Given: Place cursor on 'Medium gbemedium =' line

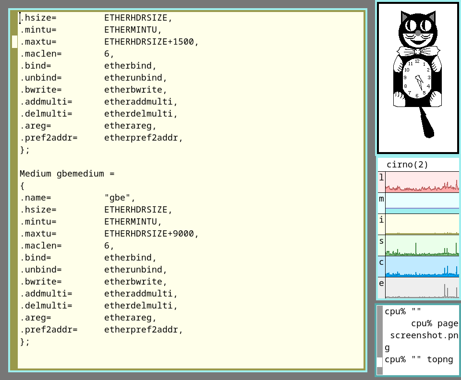Looking at the screenshot, I should click(x=67, y=174).
